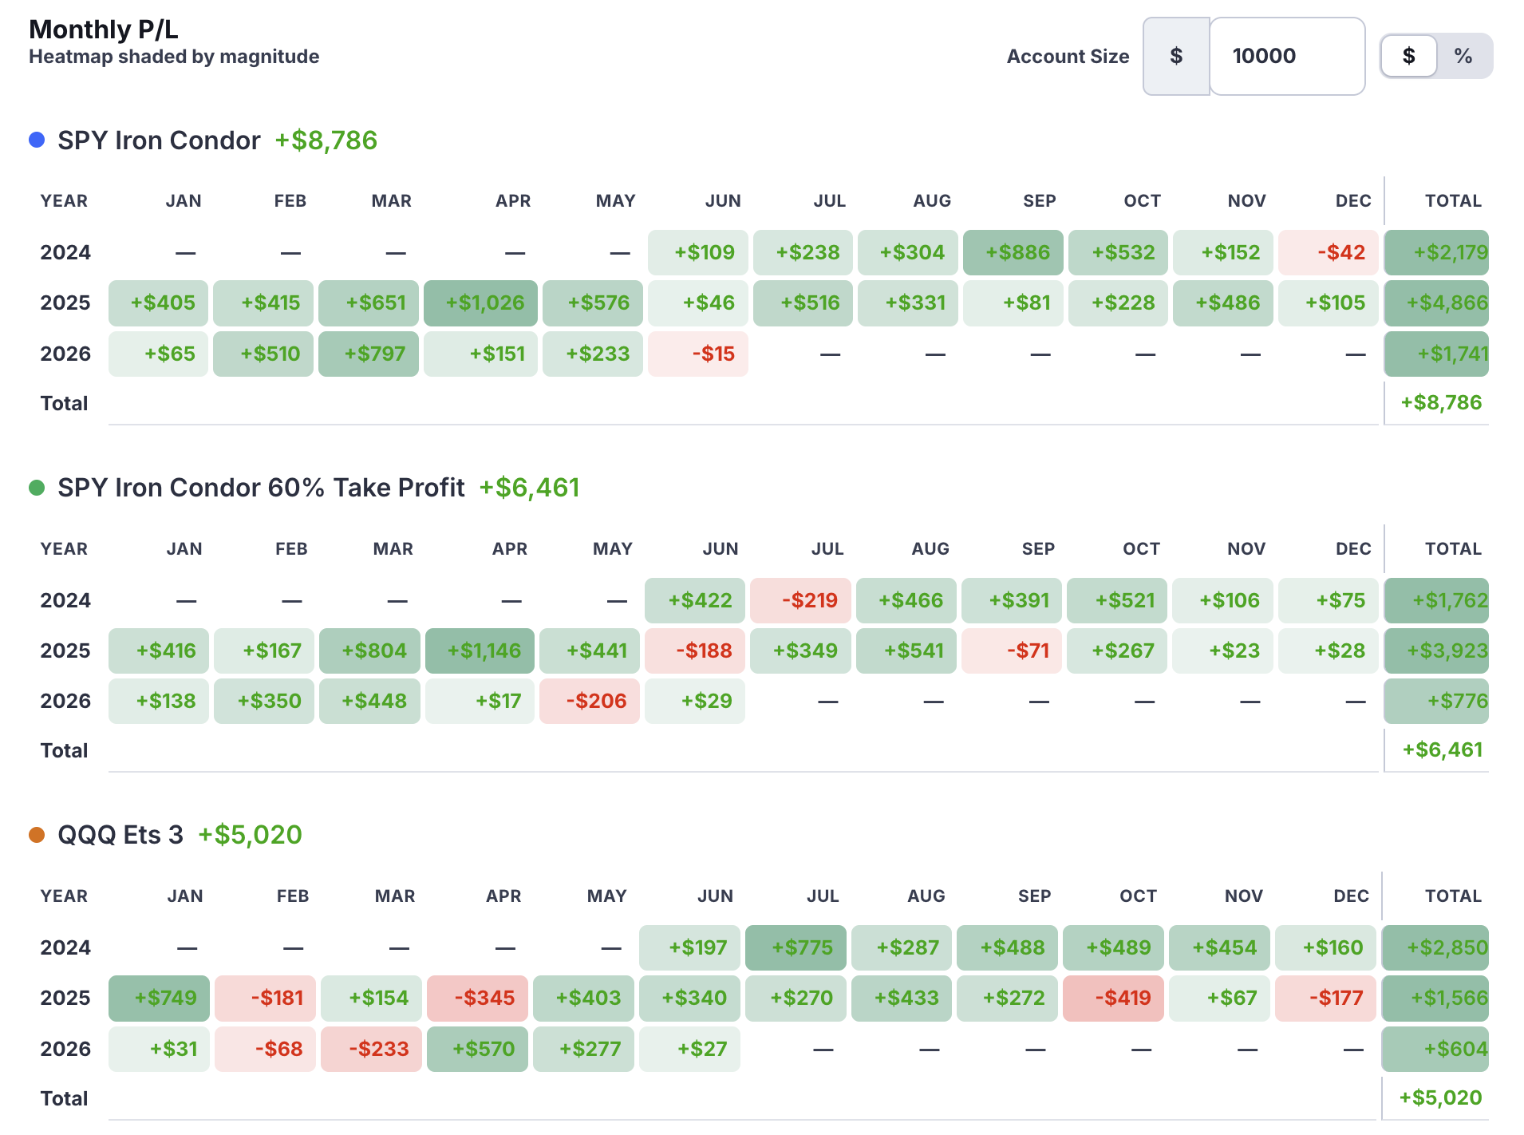This screenshot has height=1135, width=1524.
Task: Click the +$749 January 2025 cell
Action: pyautogui.click(x=159, y=998)
